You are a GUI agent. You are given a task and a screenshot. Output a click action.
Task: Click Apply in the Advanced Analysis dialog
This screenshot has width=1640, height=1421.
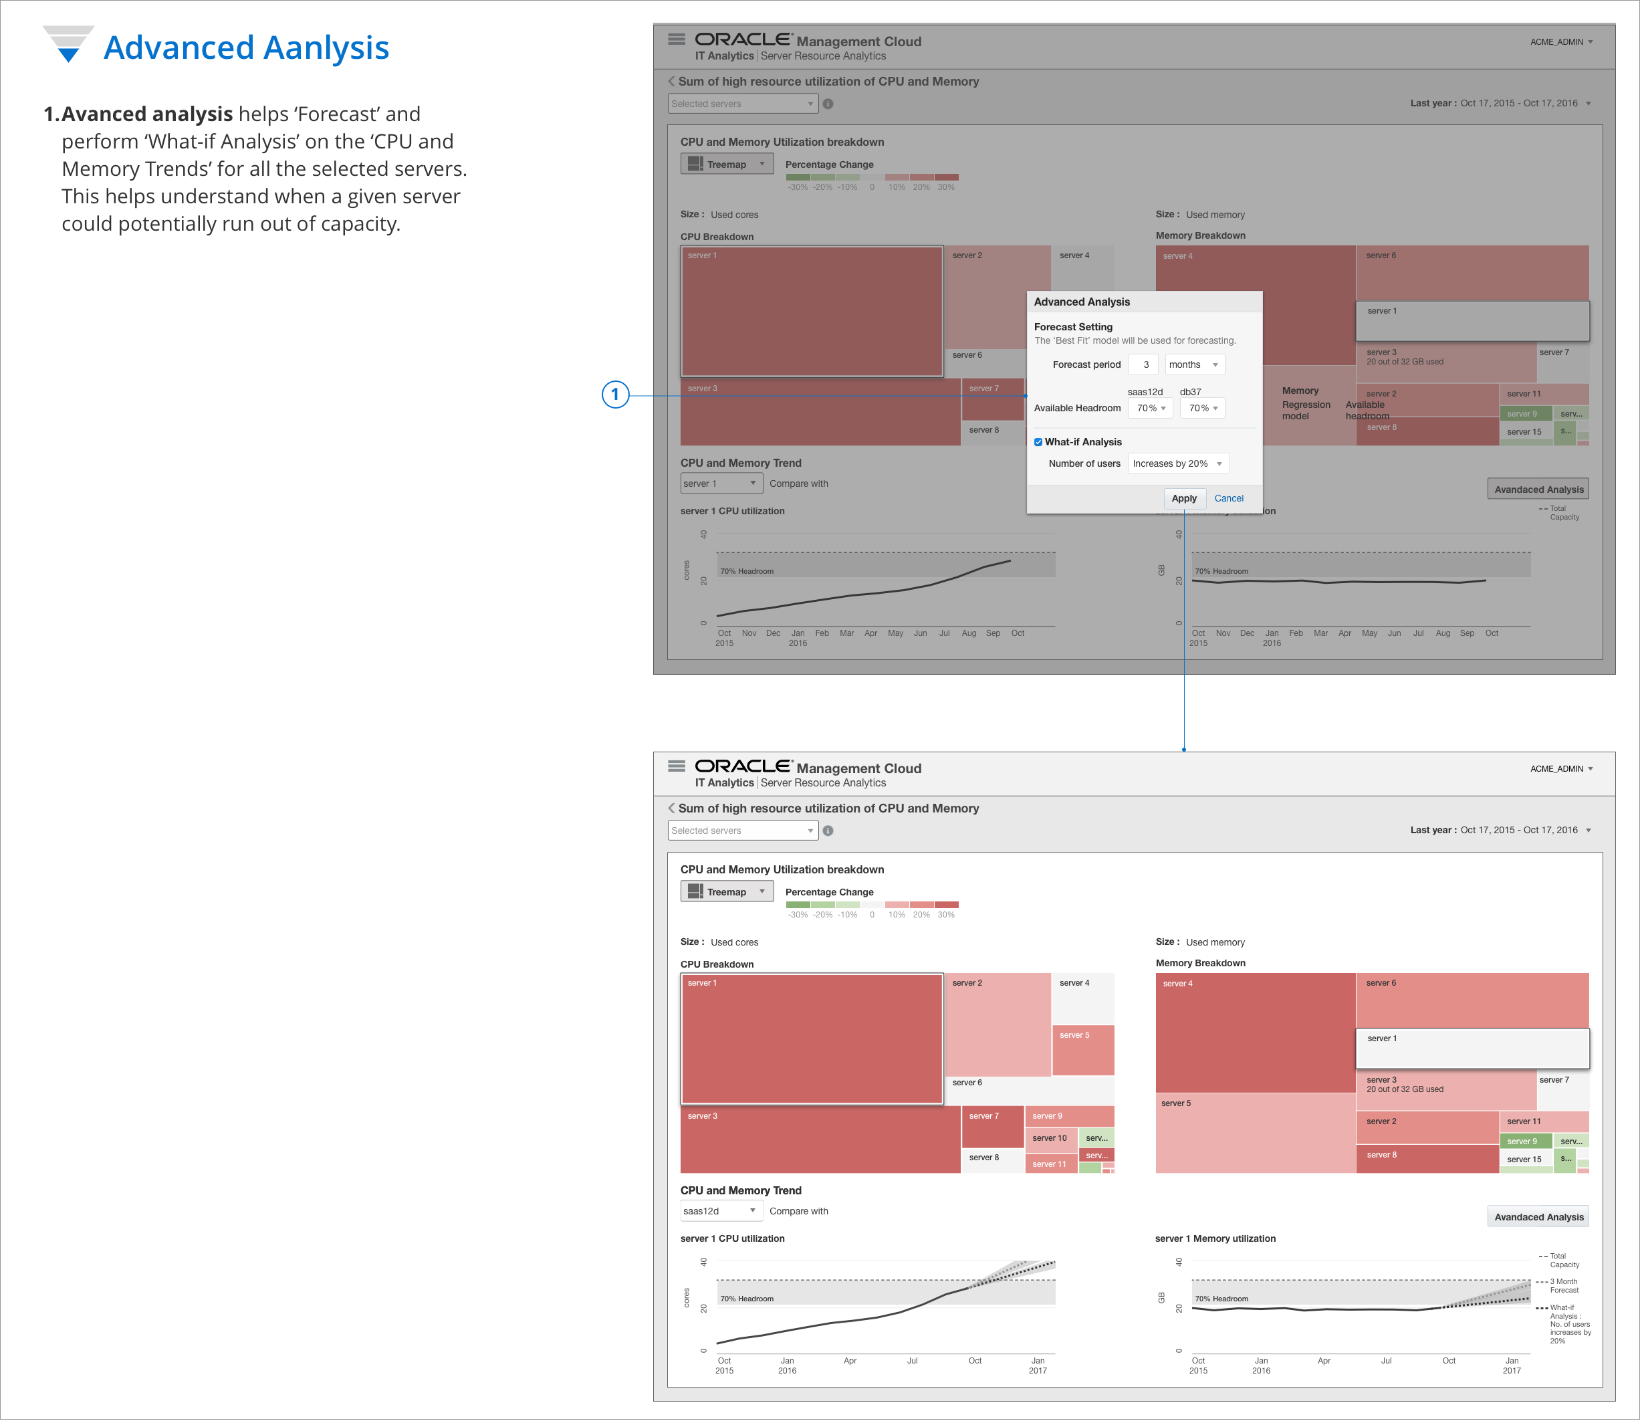(x=1184, y=499)
